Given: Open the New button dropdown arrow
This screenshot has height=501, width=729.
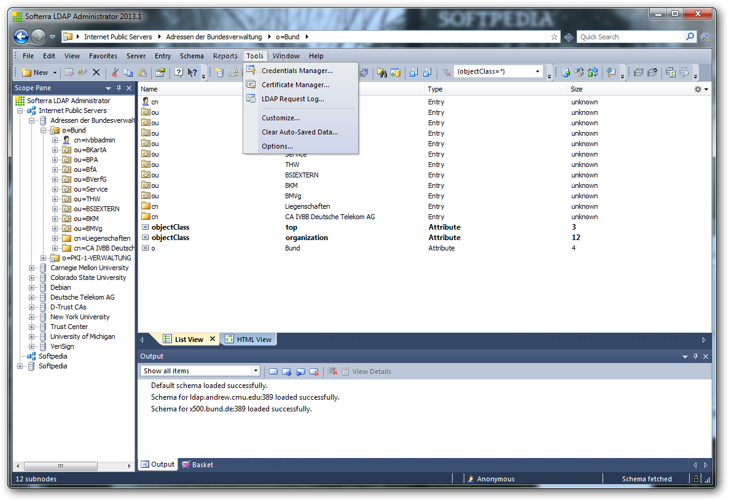Looking at the screenshot, I should [x=55, y=72].
